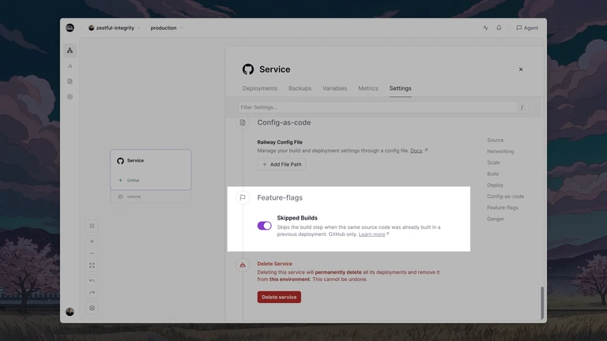Viewport: 607px width, 341px height.
Task: Switch to the Variables tab
Action: click(x=334, y=88)
